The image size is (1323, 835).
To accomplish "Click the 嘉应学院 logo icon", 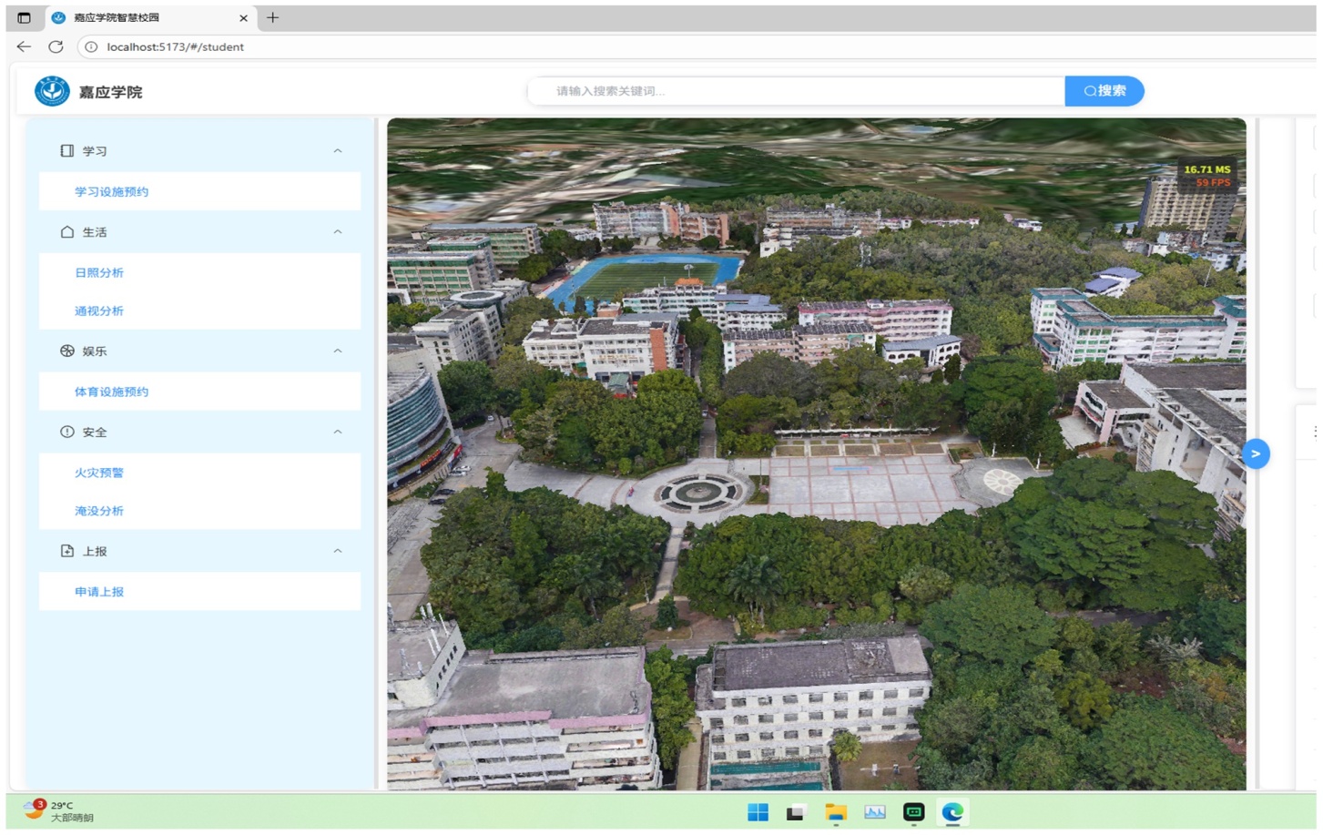I will pos(52,91).
